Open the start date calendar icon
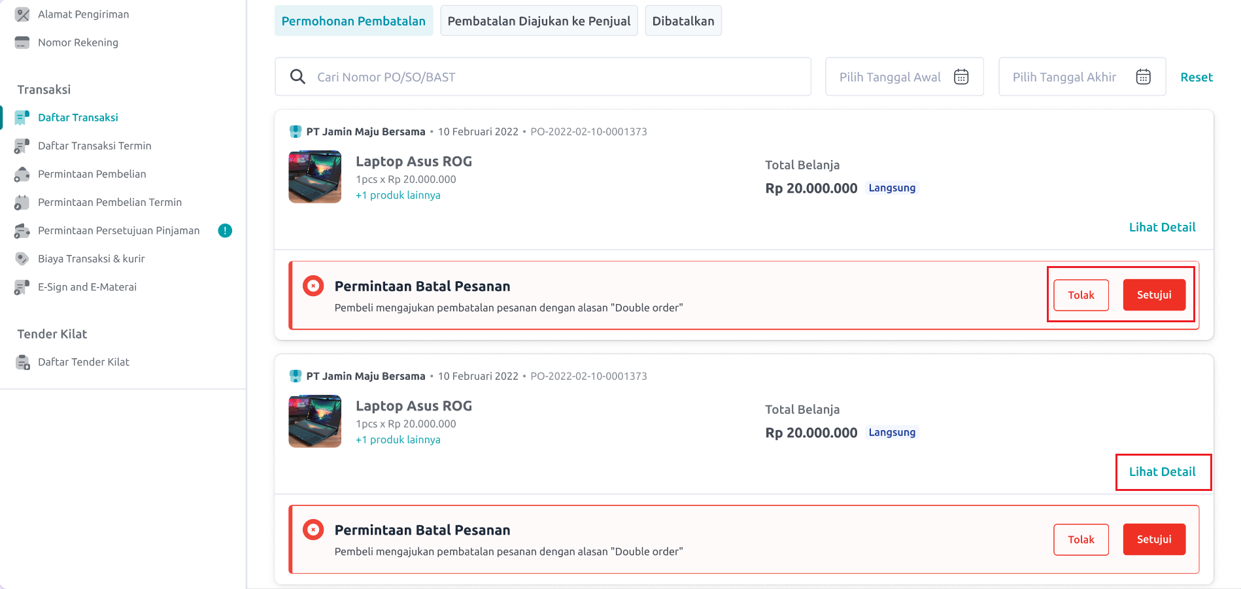 pos(961,76)
